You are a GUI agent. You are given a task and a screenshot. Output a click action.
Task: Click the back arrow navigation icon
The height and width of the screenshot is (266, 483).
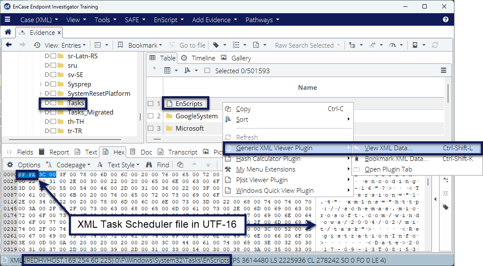[9, 45]
